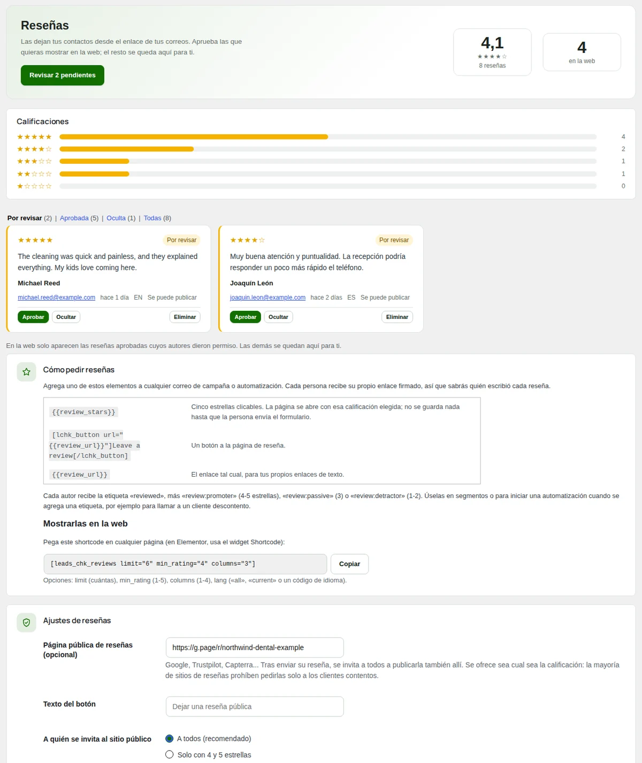This screenshot has height=763, width=642.
Task: Switch to the Aprobada filter
Action: tap(74, 218)
